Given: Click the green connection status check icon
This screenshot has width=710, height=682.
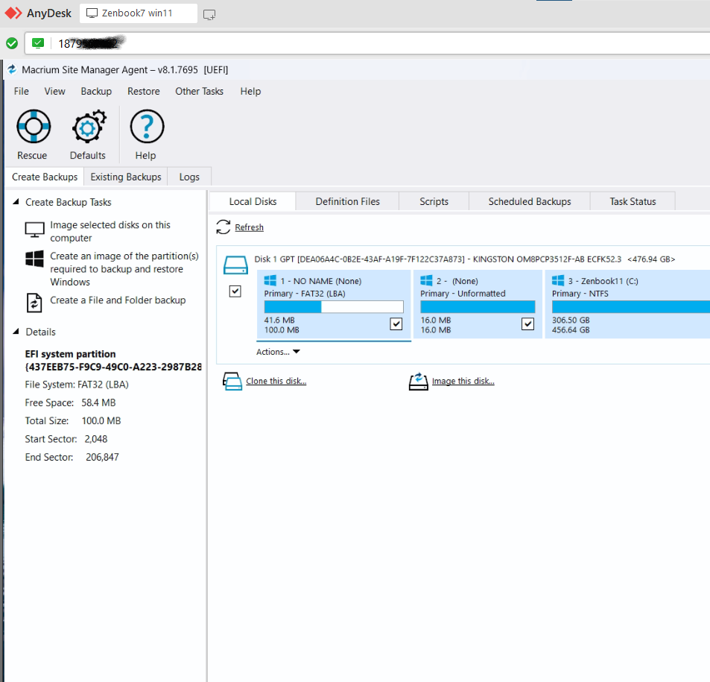Looking at the screenshot, I should click(12, 43).
